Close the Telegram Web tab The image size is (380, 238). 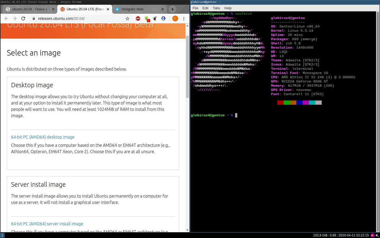pos(163,9)
